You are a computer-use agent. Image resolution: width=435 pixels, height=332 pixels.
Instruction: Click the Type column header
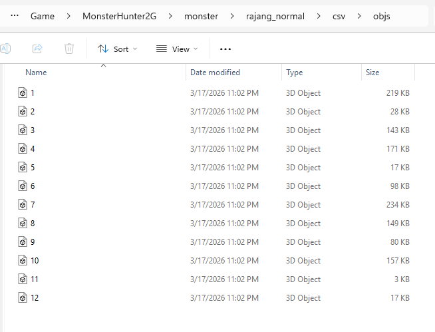295,73
